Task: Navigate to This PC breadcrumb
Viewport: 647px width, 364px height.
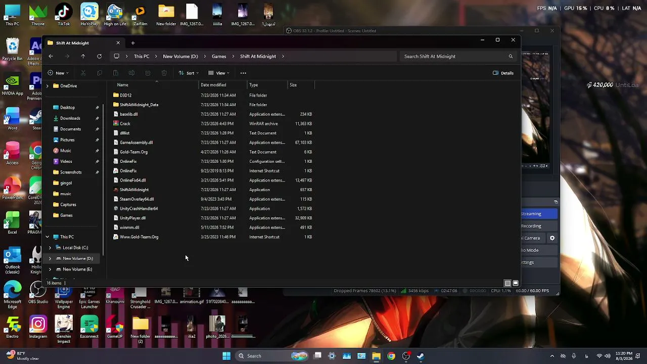Action: pyautogui.click(x=142, y=56)
